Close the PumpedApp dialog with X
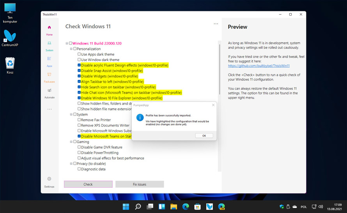This screenshot has height=213, width=347. (213, 105)
